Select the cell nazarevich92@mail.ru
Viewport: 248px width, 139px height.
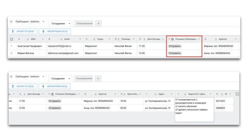65,46
